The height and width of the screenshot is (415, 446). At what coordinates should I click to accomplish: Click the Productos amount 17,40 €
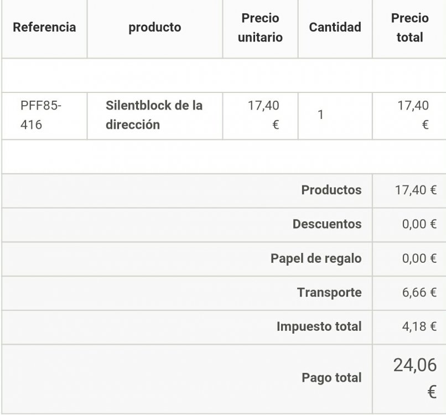(416, 190)
